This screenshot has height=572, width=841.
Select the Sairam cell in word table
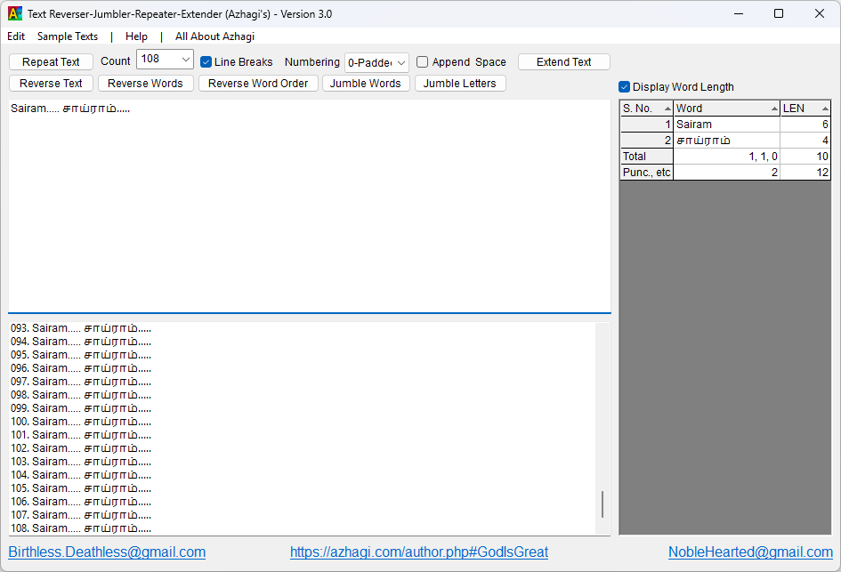(x=727, y=125)
